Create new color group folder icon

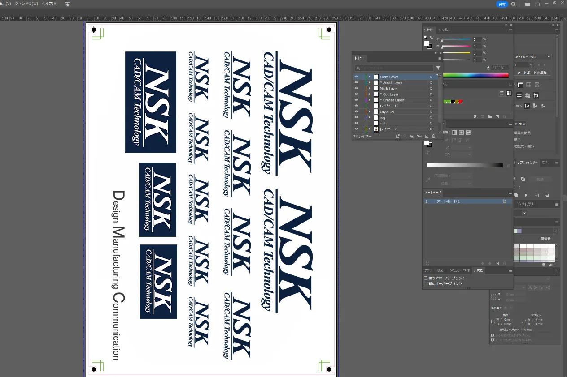click(x=490, y=117)
